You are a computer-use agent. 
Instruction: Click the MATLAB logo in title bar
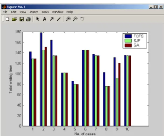pos(4,7)
